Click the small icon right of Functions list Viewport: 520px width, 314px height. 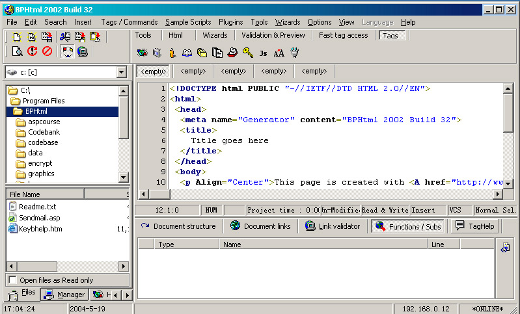(x=505, y=247)
